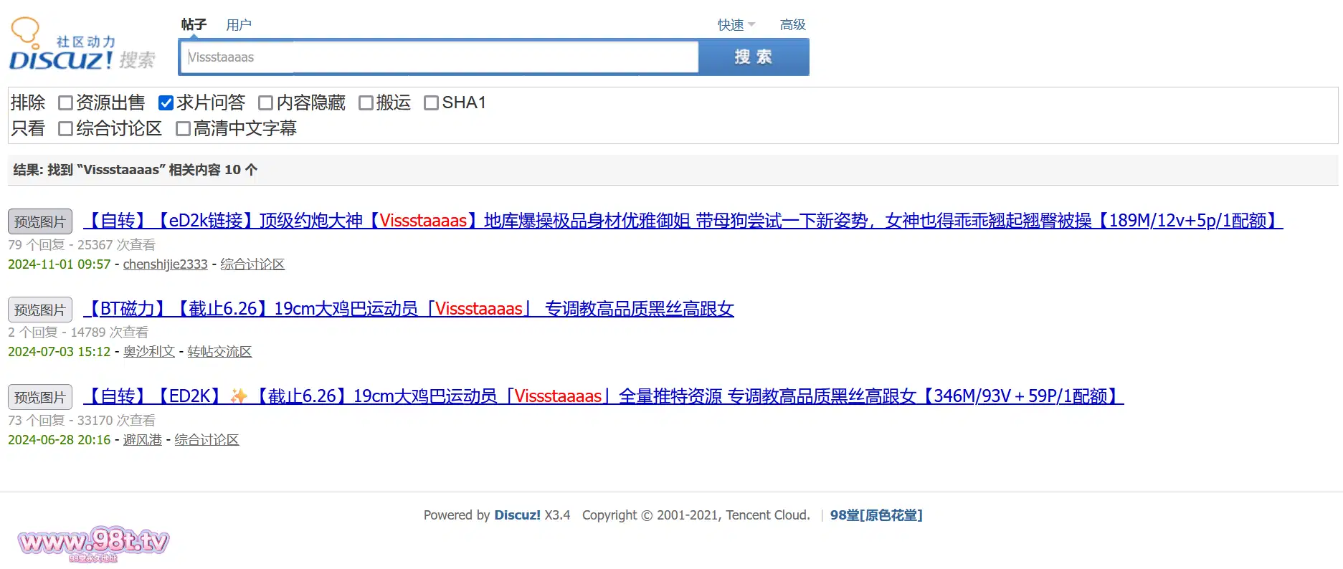Screen dimensions: 1343x569
Task: Open the 【BT磁力】【截止6.26】 thread title
Action: click(409, 309)
